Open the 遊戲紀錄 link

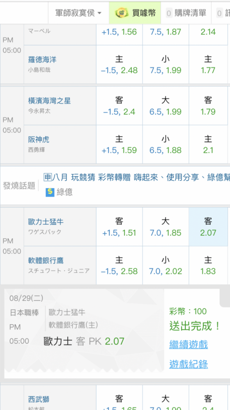189,364
